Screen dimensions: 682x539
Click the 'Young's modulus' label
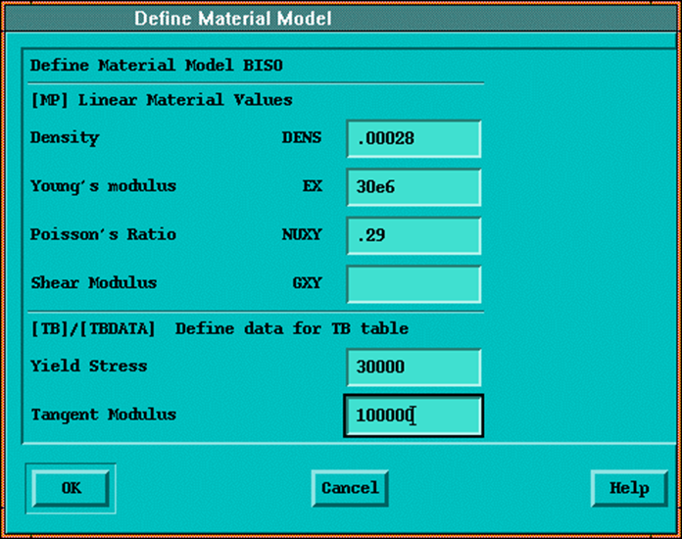[x=103, y=186]
